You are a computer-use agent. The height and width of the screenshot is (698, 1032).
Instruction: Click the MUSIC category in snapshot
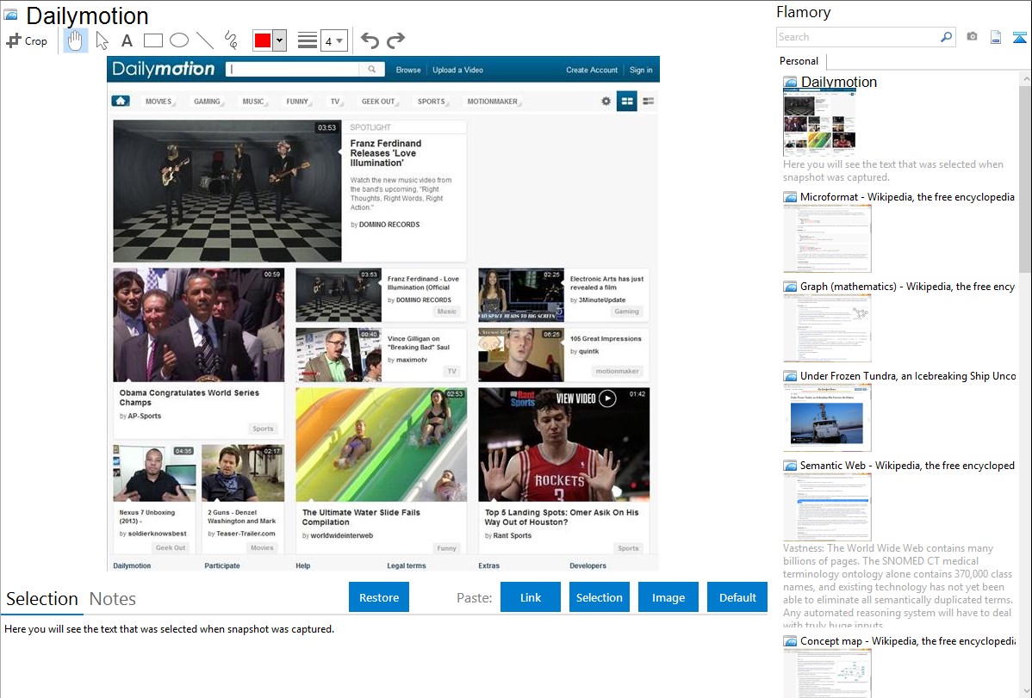tap(253, 102)
